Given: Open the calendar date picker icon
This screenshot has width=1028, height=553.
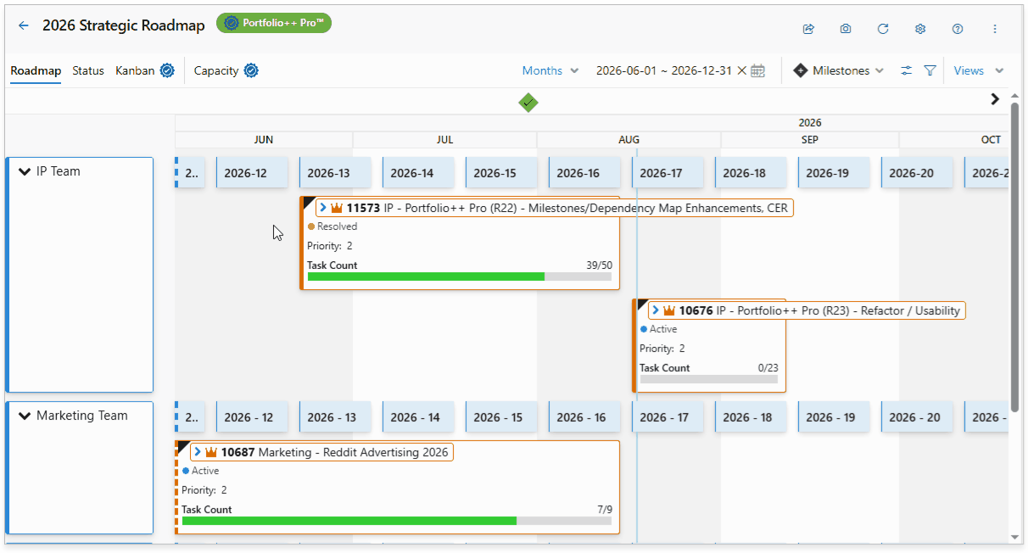Looking at the screenshot, I should click(x=758, y=70).
